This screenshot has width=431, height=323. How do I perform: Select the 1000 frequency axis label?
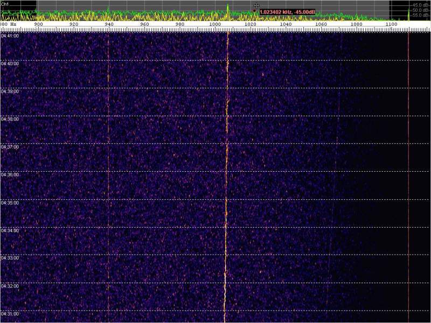tap(215, 24)
